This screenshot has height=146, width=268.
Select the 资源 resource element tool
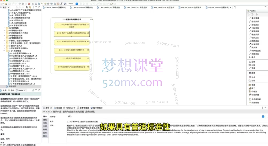click(252, 85)
